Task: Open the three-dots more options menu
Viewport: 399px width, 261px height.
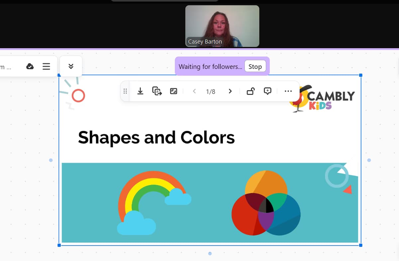Action: point(288,91)
